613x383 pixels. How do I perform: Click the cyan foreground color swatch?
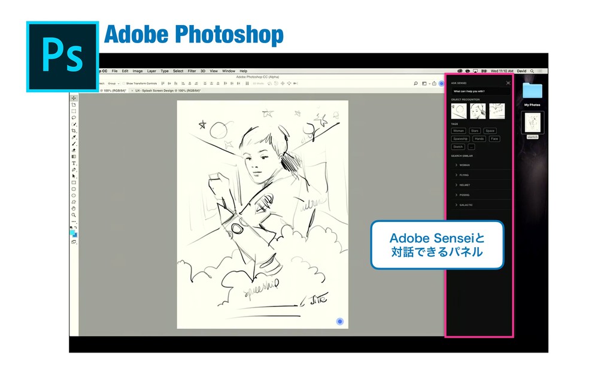[x=72, y=232]
